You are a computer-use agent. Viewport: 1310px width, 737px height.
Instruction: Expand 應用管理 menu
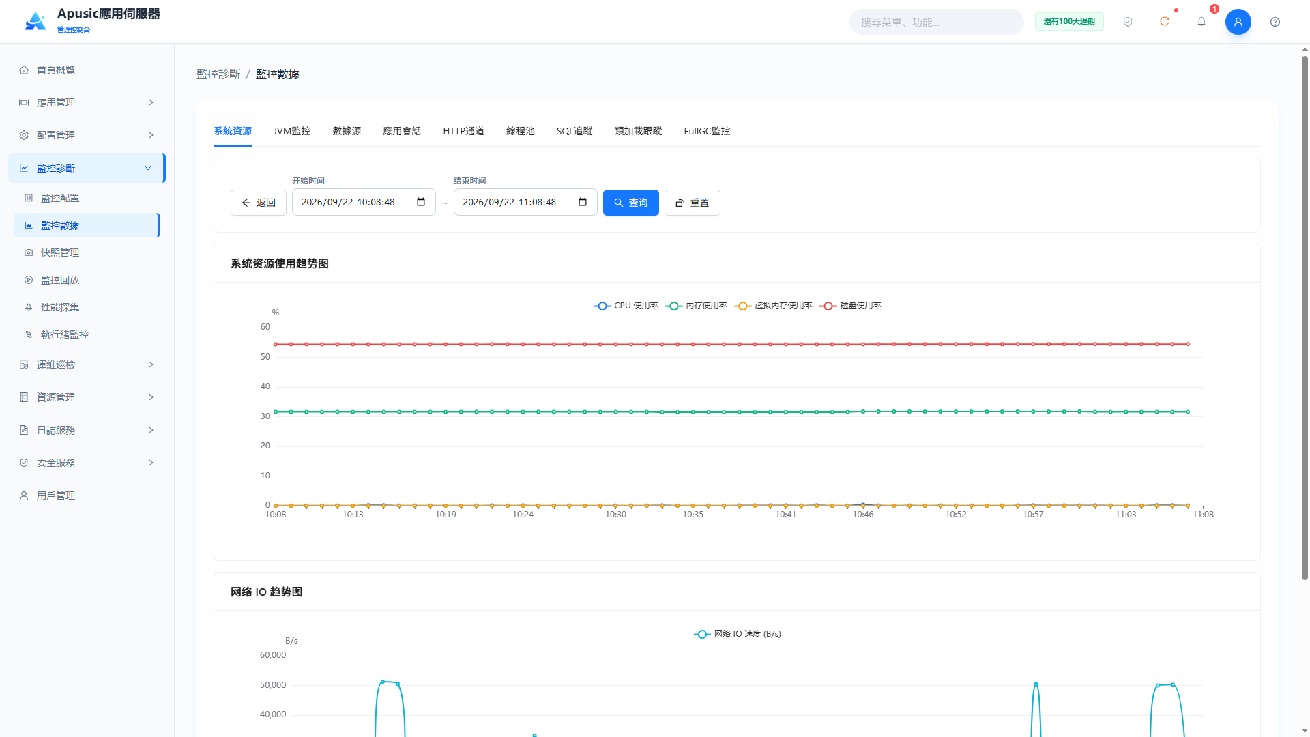87,102
